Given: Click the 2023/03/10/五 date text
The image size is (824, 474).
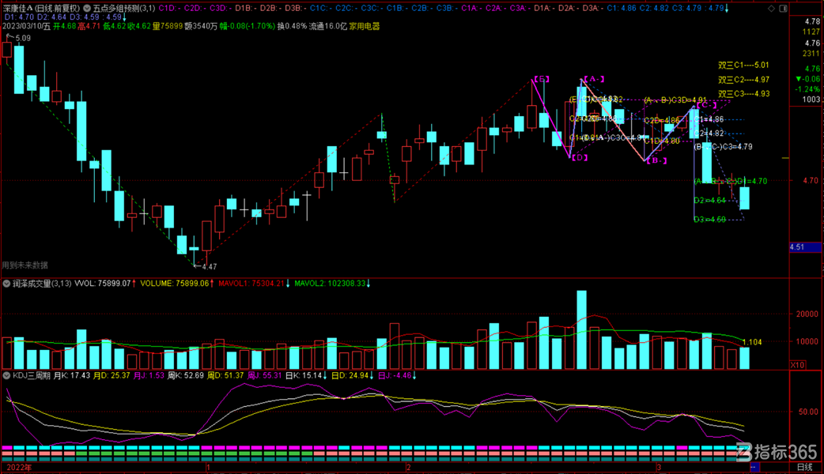Looking at the screenshot, I should [x=26, y=26].
